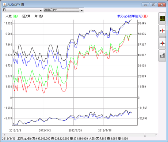Click the 80,445 right axis value
This screenshot has height=142, width=168.
[x=142, y=23]
